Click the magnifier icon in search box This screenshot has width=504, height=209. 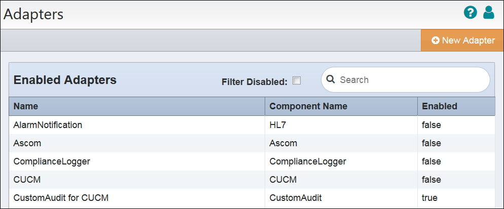331,79
